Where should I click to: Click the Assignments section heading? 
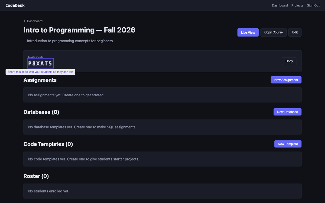[40, 80]
